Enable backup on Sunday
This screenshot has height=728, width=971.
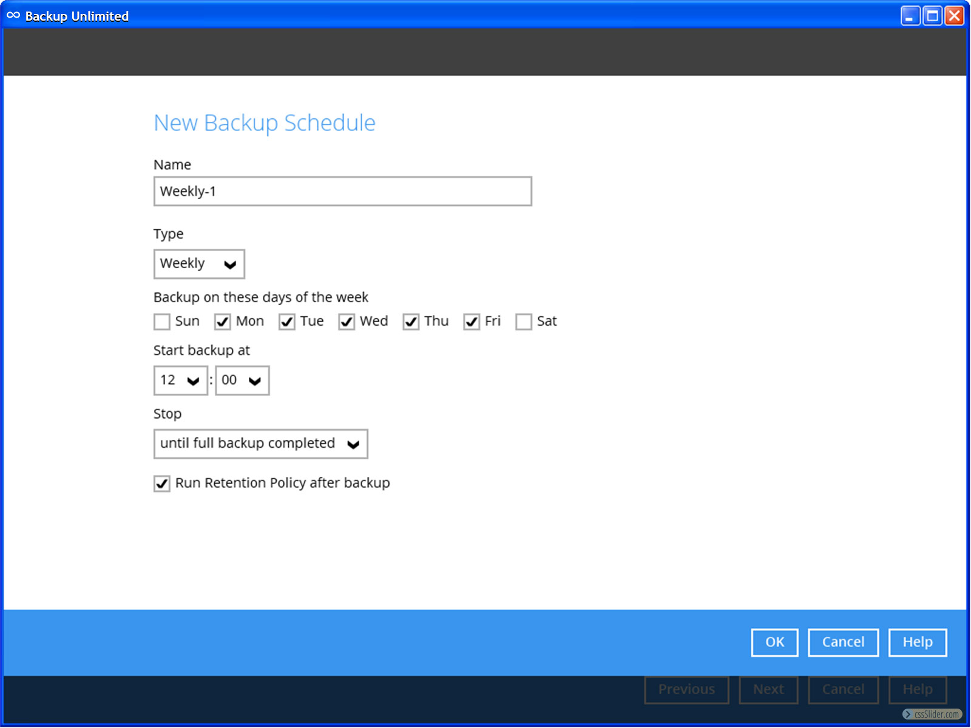tap(162, 322)
